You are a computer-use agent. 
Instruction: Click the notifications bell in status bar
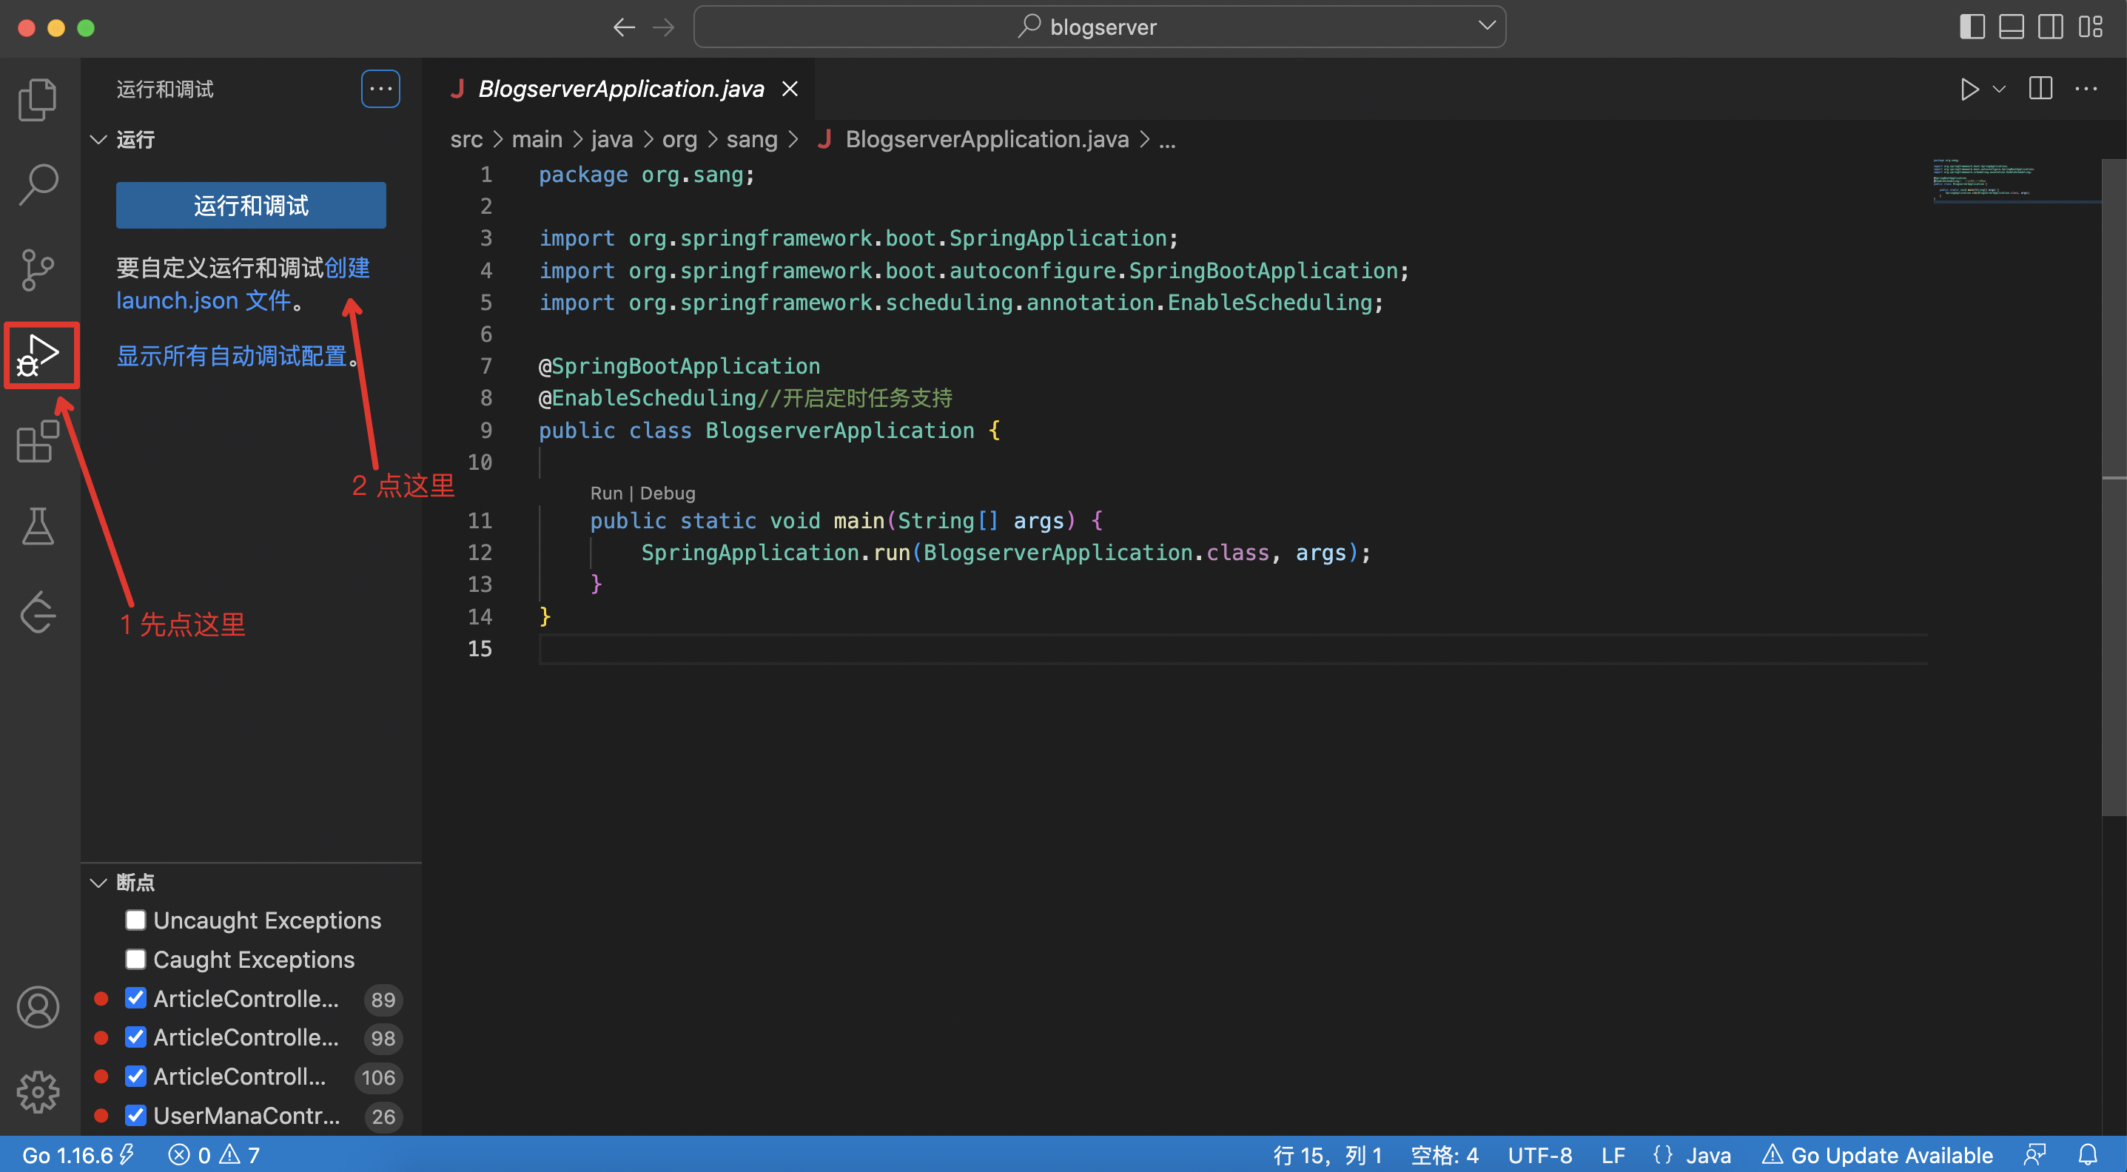coord(2089,1155)
